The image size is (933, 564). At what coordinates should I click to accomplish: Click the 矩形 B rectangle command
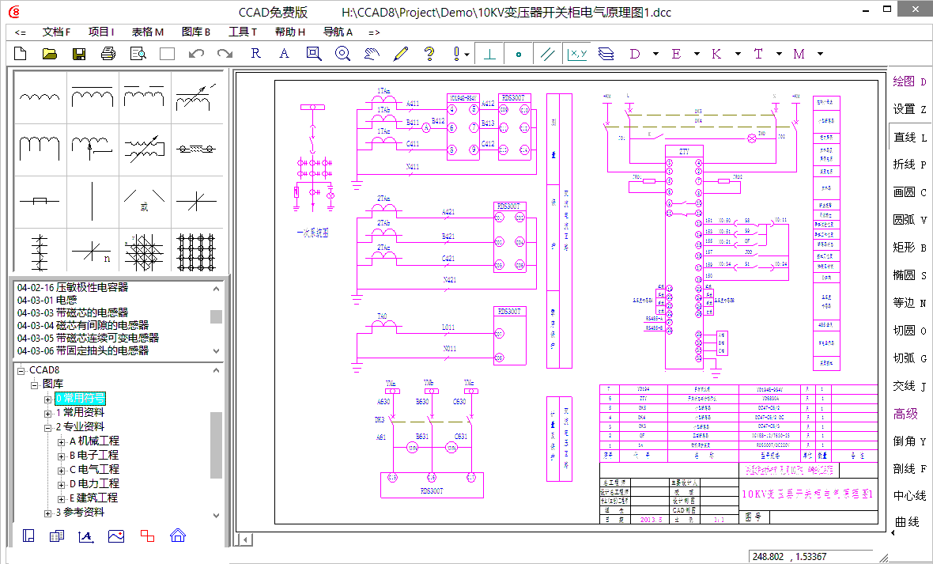[909, 248]
